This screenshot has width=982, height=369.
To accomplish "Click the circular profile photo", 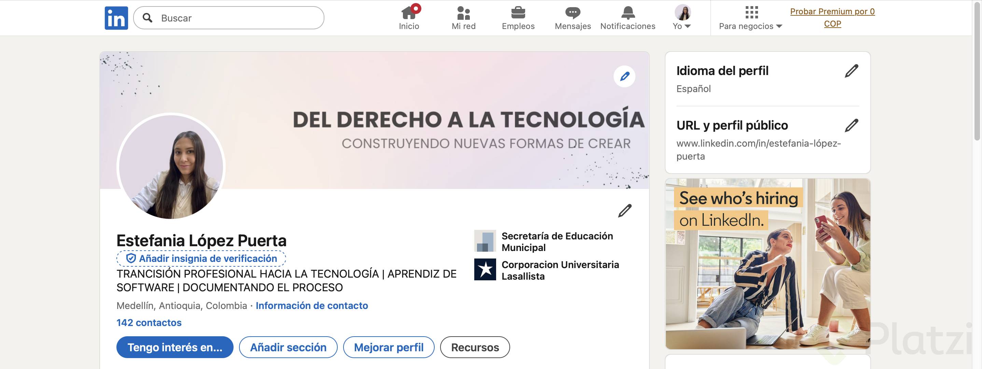I will [171, 167].
